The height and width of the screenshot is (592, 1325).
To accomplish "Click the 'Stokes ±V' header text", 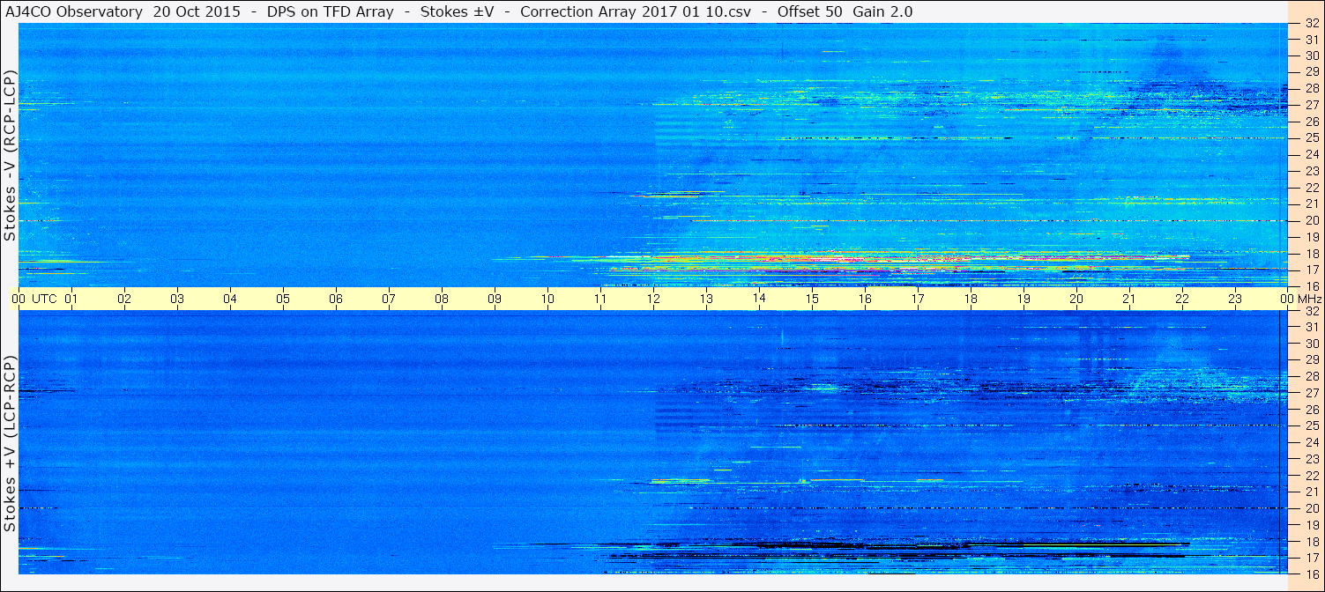I will point(457,11).
